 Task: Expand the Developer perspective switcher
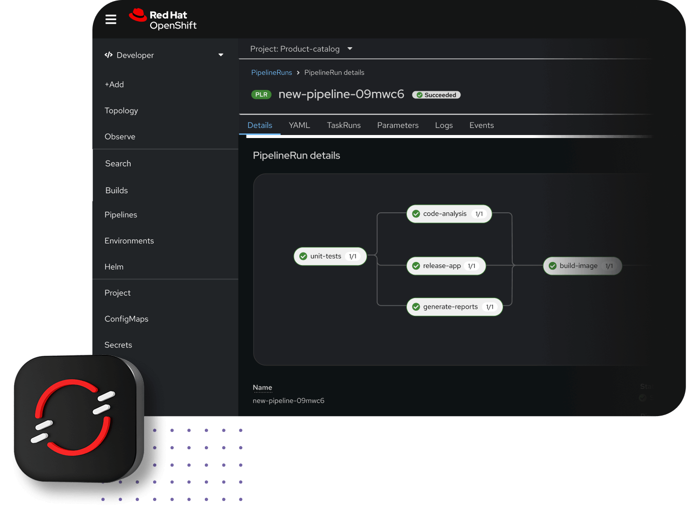(x=221, y=55)
